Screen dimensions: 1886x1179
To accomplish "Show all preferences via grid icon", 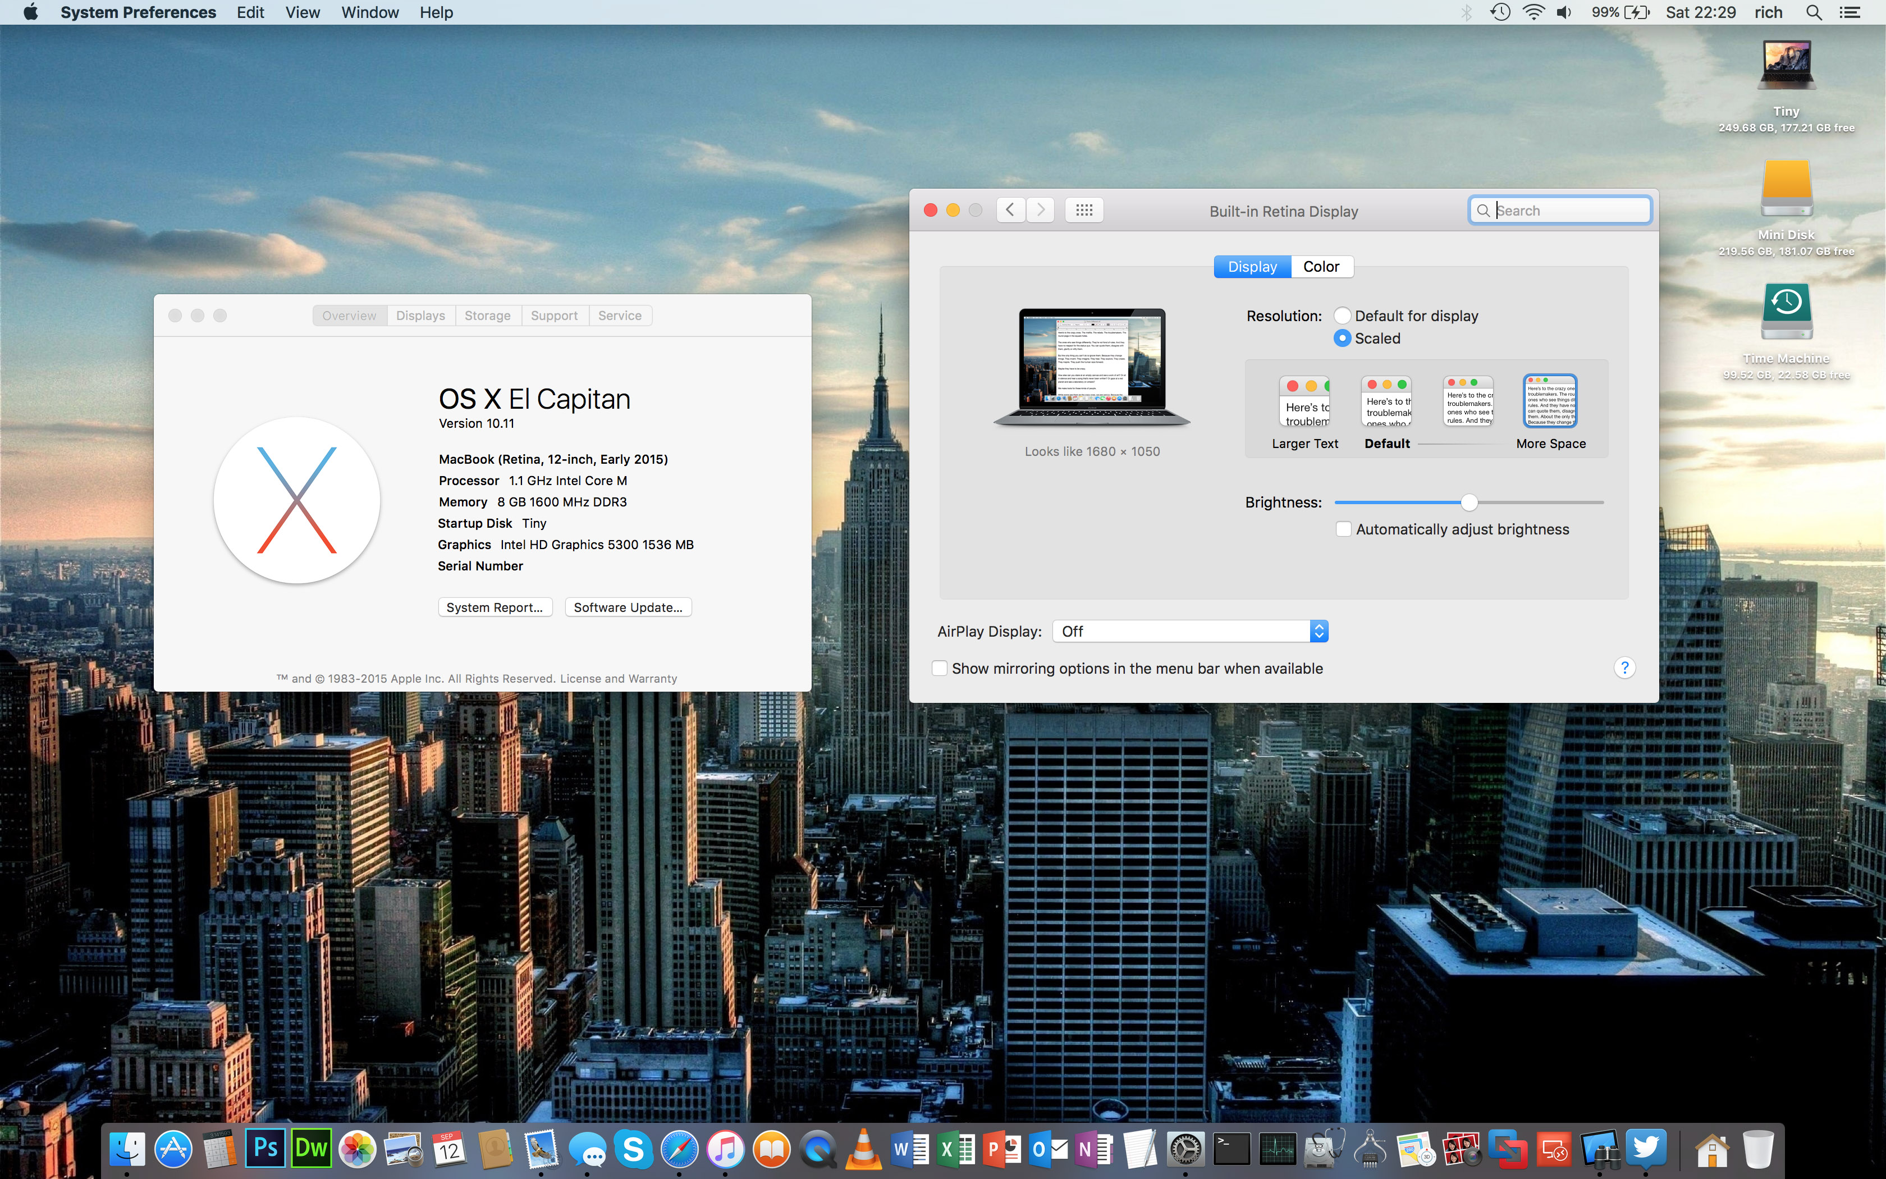I will tap(1084, 211).
